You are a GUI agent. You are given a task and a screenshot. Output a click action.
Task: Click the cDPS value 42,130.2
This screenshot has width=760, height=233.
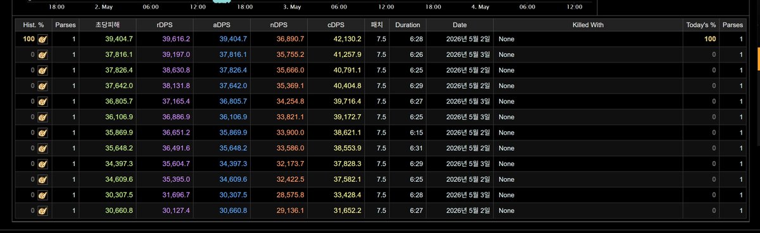(x=348, y=39)
